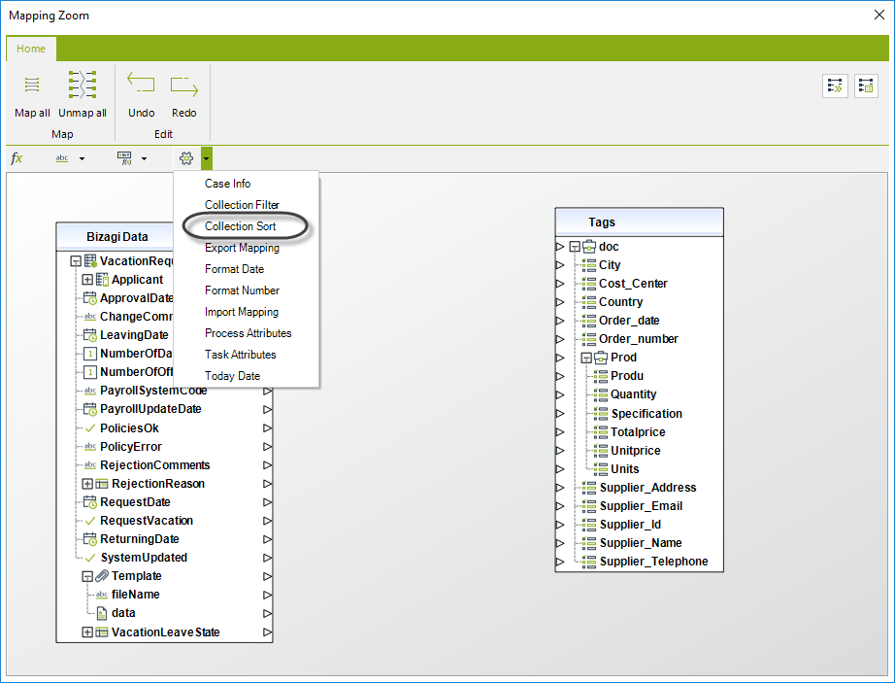Image resolution: width=895 pixels, height=683 pixels.
Task: Choose Task Attributes menu entry
Action: click(x=241, y=354)
